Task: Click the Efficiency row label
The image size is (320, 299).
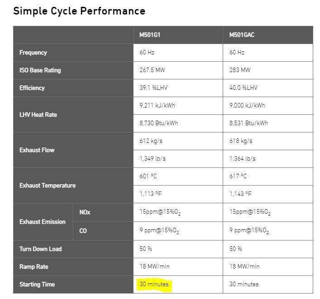Action: point(32,88)
